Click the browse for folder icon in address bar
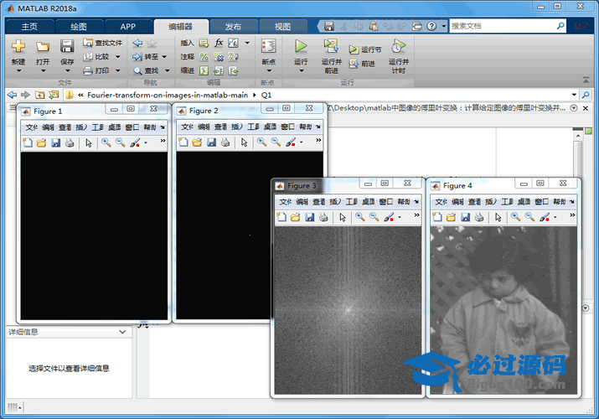The height and width of the screenshot is (419, 599). (54, 95)
